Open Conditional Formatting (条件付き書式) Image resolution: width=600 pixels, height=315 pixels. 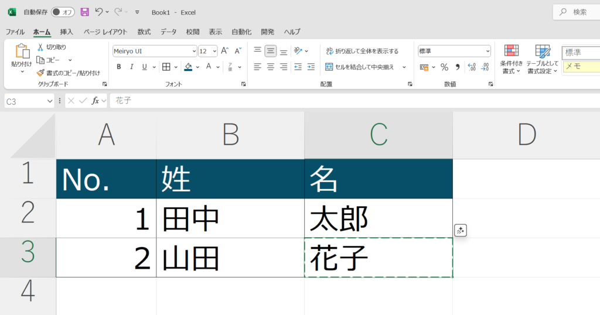(x=511, y=59)
